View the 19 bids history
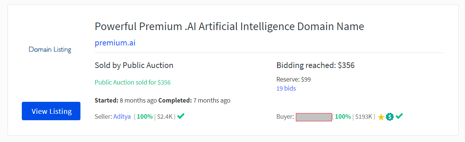This screenshot has height=142, width=465. point(286,89)
